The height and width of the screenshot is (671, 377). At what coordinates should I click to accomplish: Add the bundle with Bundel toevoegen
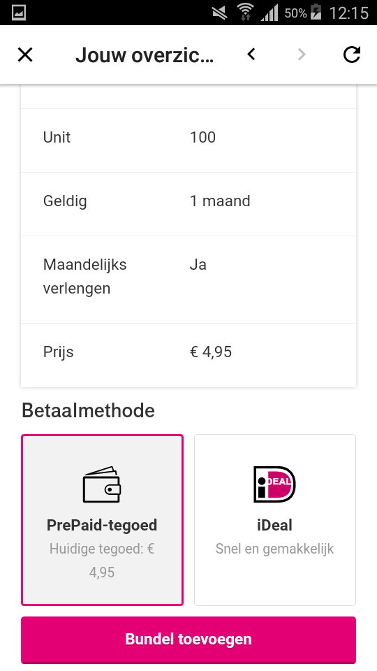[x=188, y=640]
